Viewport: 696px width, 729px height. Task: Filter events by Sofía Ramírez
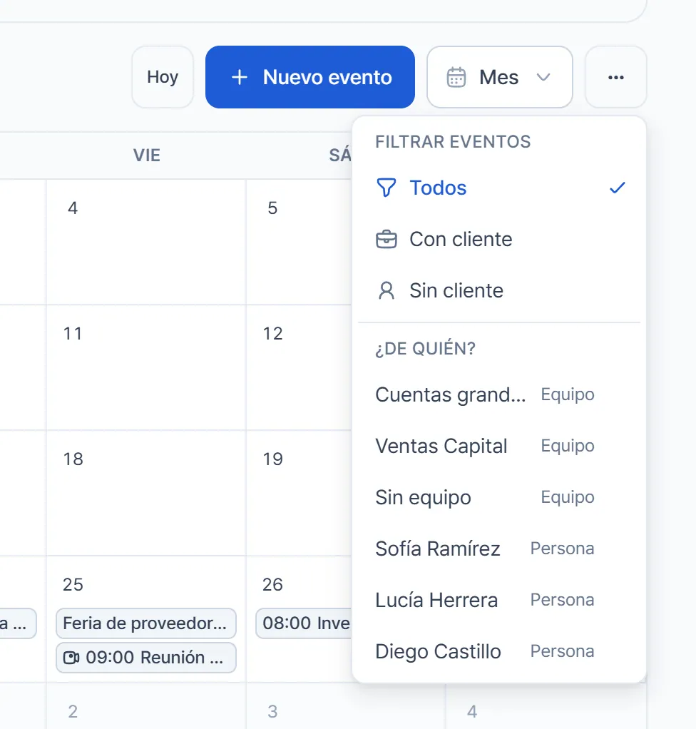tap(499, 549)
